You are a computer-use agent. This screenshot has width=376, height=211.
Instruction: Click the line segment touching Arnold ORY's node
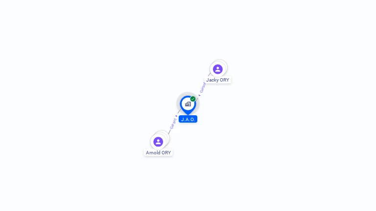pos(169,132)
